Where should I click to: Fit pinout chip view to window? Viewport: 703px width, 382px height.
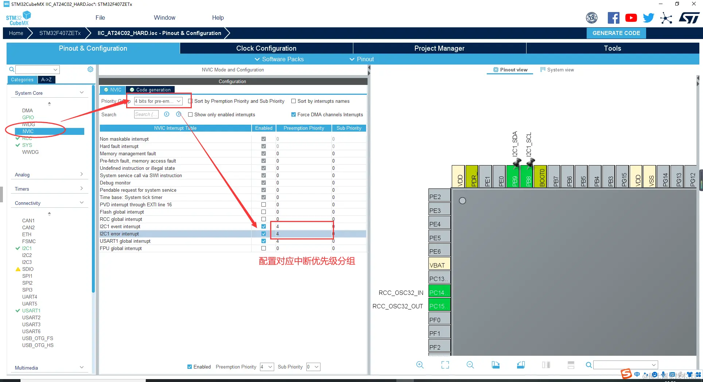tap(445, 365)
